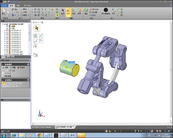Click the black 3D model library icon
Image resolution: width=173 pixels, height=138 pixels.
coord(106,10)
